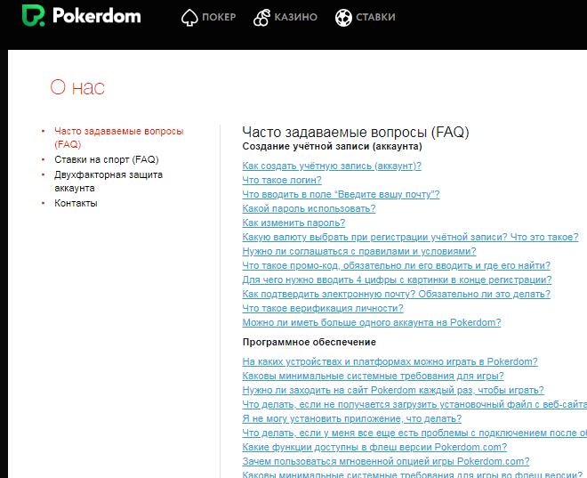587x478 pixels.
Task: Open Ставки на спорт (FAQ) sidebar link
Action: pos(106,159)
